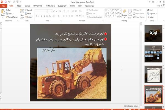
Task: Open the Font size combo box
Action: click(x=50, y=11)
